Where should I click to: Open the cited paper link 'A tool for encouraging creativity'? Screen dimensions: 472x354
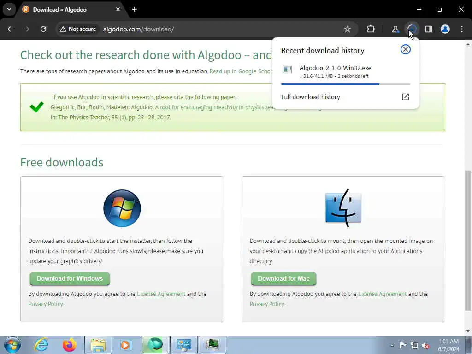coord(214,107)
